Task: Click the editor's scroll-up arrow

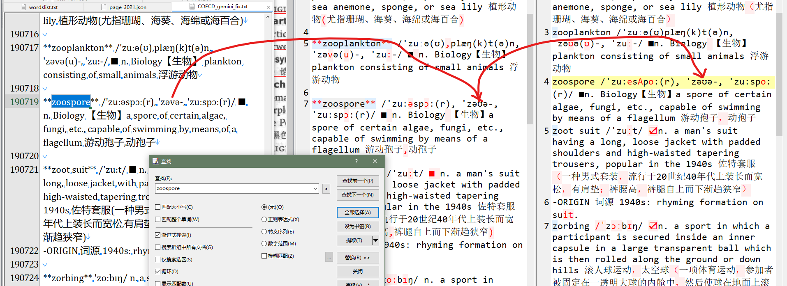Action: coord(268,18)
